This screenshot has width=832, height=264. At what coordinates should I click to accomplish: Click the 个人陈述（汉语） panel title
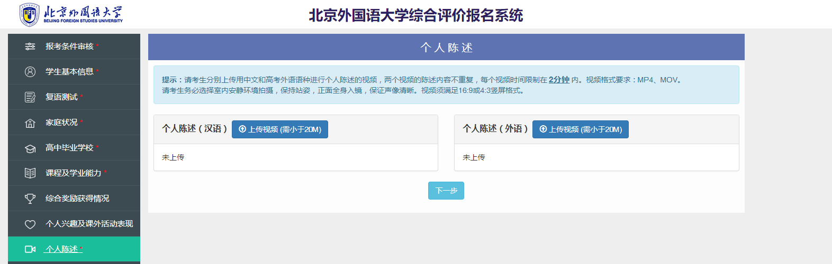click(195, 129)
